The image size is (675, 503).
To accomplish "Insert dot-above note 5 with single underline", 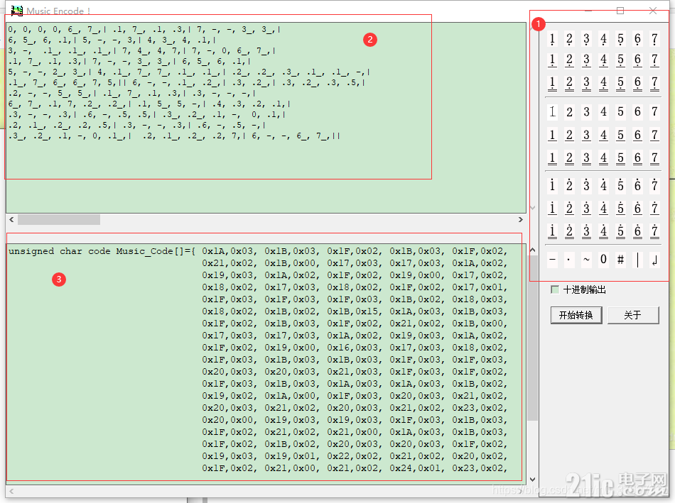I will 620,208.
